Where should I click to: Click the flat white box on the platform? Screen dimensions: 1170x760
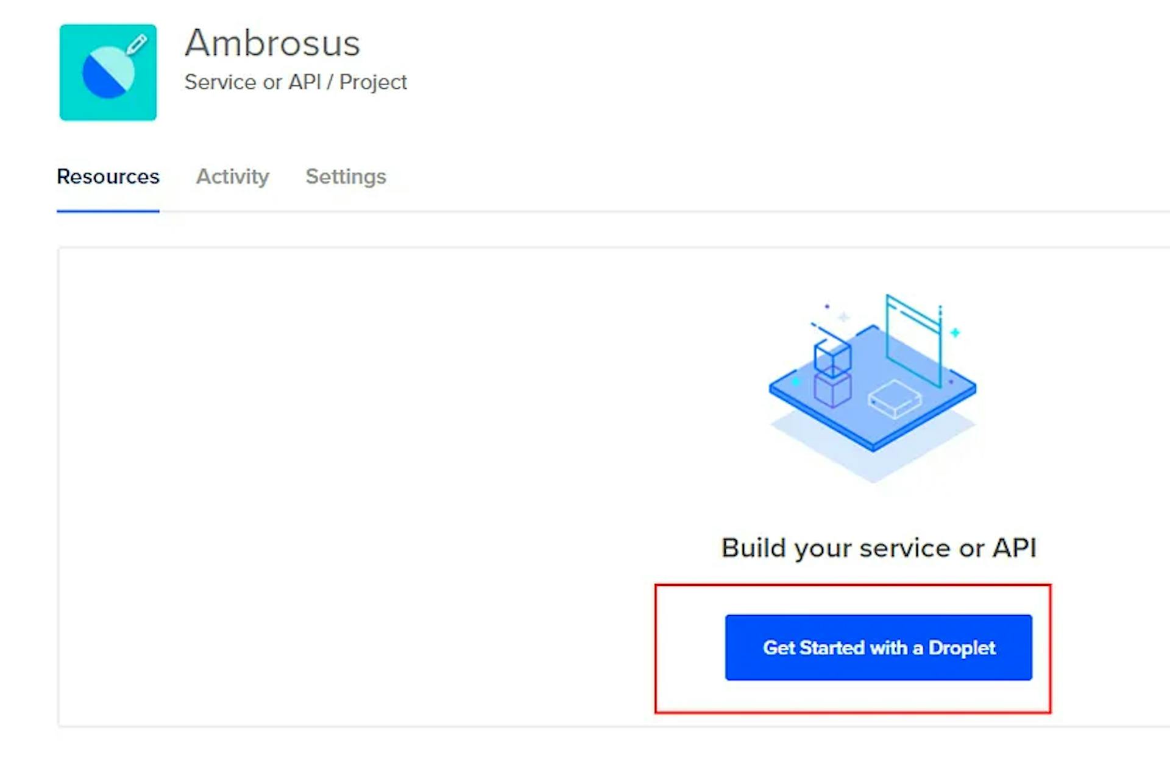tap(895, 399)
